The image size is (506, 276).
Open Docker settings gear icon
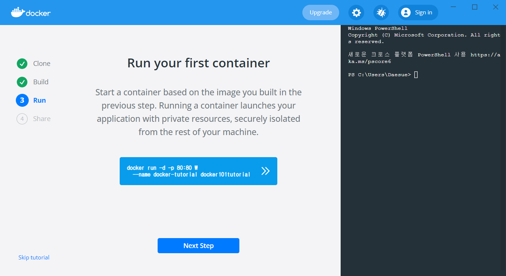pos(356,13)
